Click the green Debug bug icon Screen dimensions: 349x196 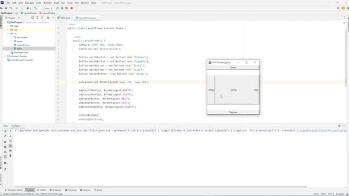point(62,8)
